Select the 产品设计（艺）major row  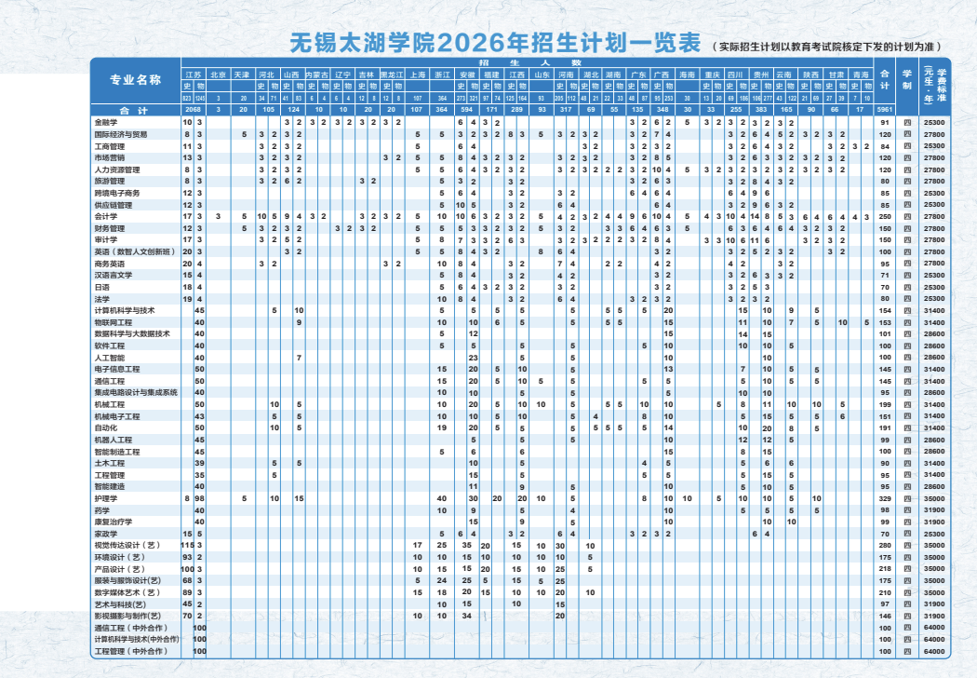[x=521, y=569]
